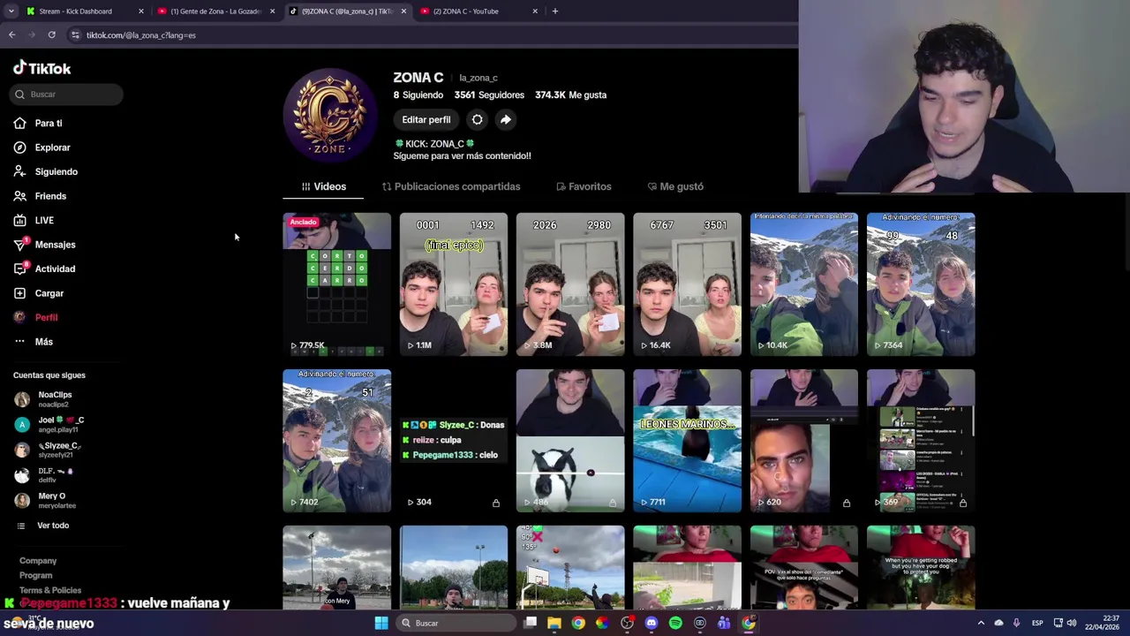Open the Friends section

coord(41,196)
